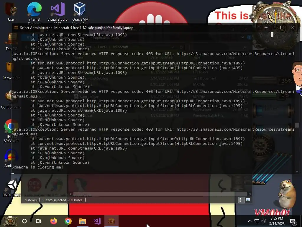Select the Minecraft console app on taskbar
This screenshot has width=302, height=227.
tap(111, 221)
